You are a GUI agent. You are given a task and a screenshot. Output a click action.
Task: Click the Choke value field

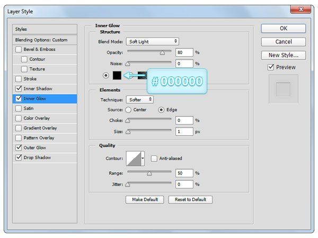pyautogui.click(x=184, y=120)
